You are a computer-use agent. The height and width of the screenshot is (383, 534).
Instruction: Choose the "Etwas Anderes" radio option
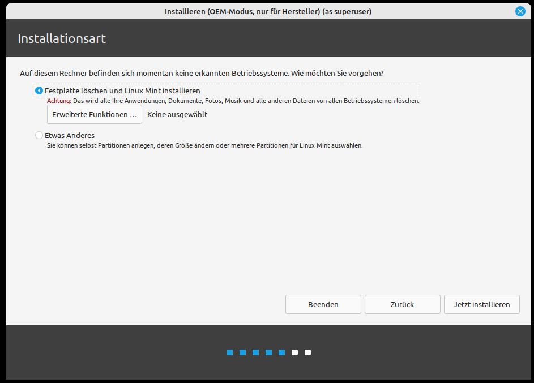tap(39, 135)
